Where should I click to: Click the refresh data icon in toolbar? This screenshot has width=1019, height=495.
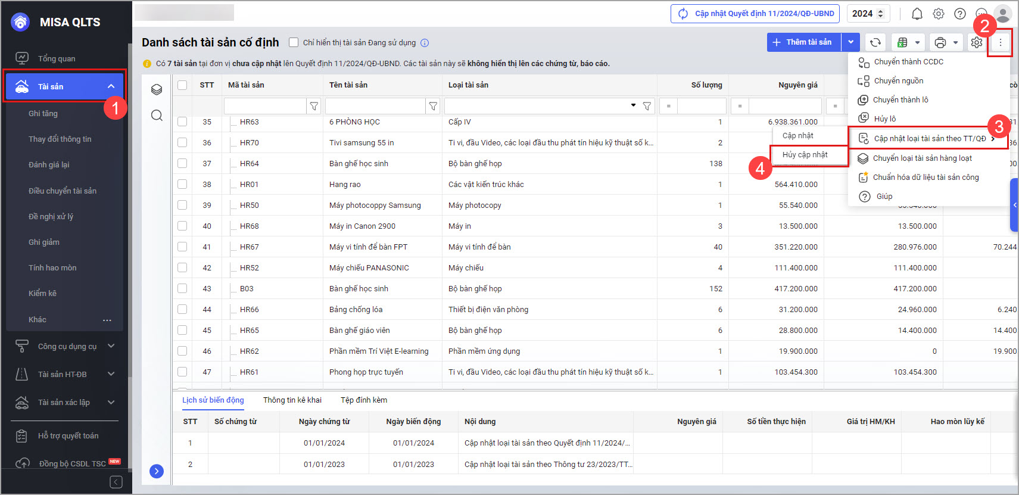click(x=875, y=42)
